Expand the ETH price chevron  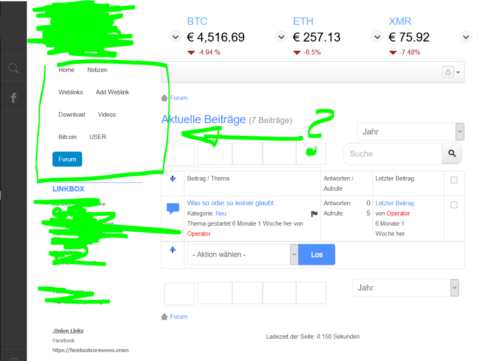click(x=281, y=37)
